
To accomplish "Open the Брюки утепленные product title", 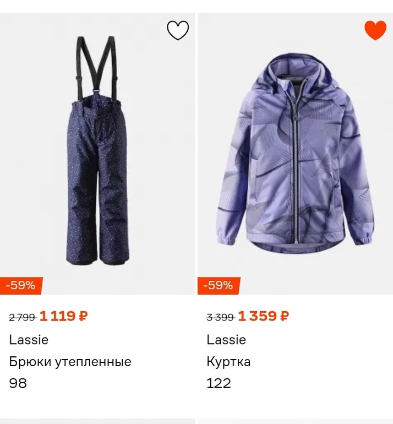I will tap(70, 362).
